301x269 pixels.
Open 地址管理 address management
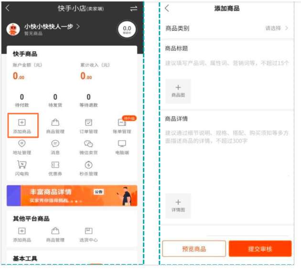point(22,147)
